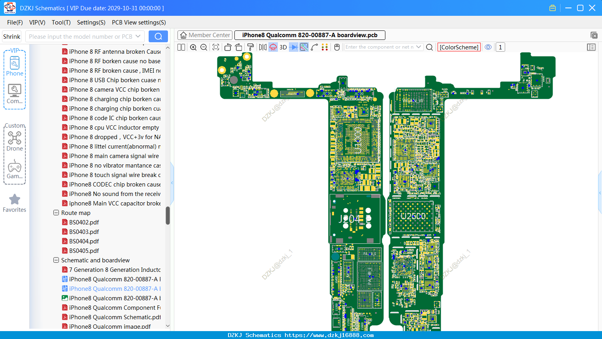Viewport: 602px width, 339px height.
Task: Select the Drone category icon
Action: coord(15,141)
